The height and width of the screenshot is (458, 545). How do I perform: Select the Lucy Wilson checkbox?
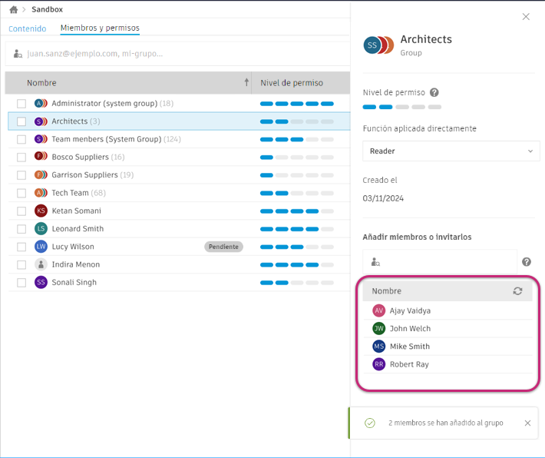(x=21, y=247)
